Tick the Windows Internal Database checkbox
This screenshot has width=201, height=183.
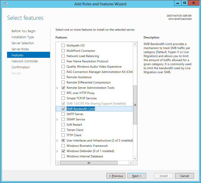pyautogui.click(x=63, y=156)
